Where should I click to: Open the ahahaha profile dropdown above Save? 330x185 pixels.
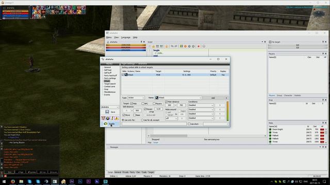(x=110, y=107)
